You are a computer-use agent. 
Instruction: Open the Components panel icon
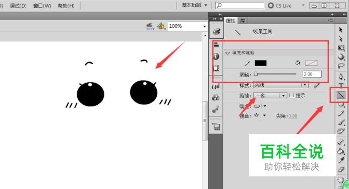coord(216,97)
